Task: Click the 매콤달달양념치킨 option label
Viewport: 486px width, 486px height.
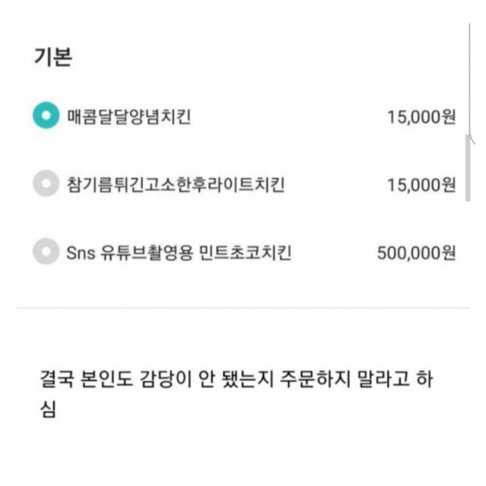Action: (x=129, y=117)
